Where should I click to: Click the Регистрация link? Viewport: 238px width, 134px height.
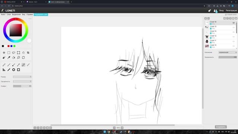231,10
